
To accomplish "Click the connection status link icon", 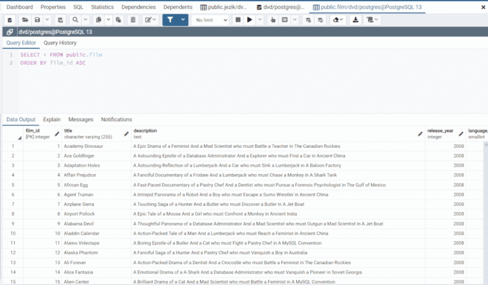I will [x=10, y=32].
